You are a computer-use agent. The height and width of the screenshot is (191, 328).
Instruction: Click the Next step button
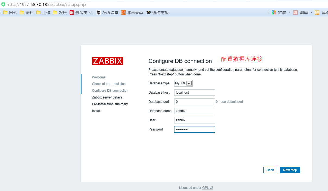pyautogui.click(x=290, y=170)
